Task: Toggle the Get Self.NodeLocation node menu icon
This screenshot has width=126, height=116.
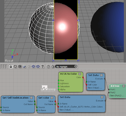Action: click(31, 98)
